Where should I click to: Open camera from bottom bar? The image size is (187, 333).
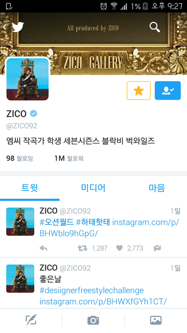93,320
